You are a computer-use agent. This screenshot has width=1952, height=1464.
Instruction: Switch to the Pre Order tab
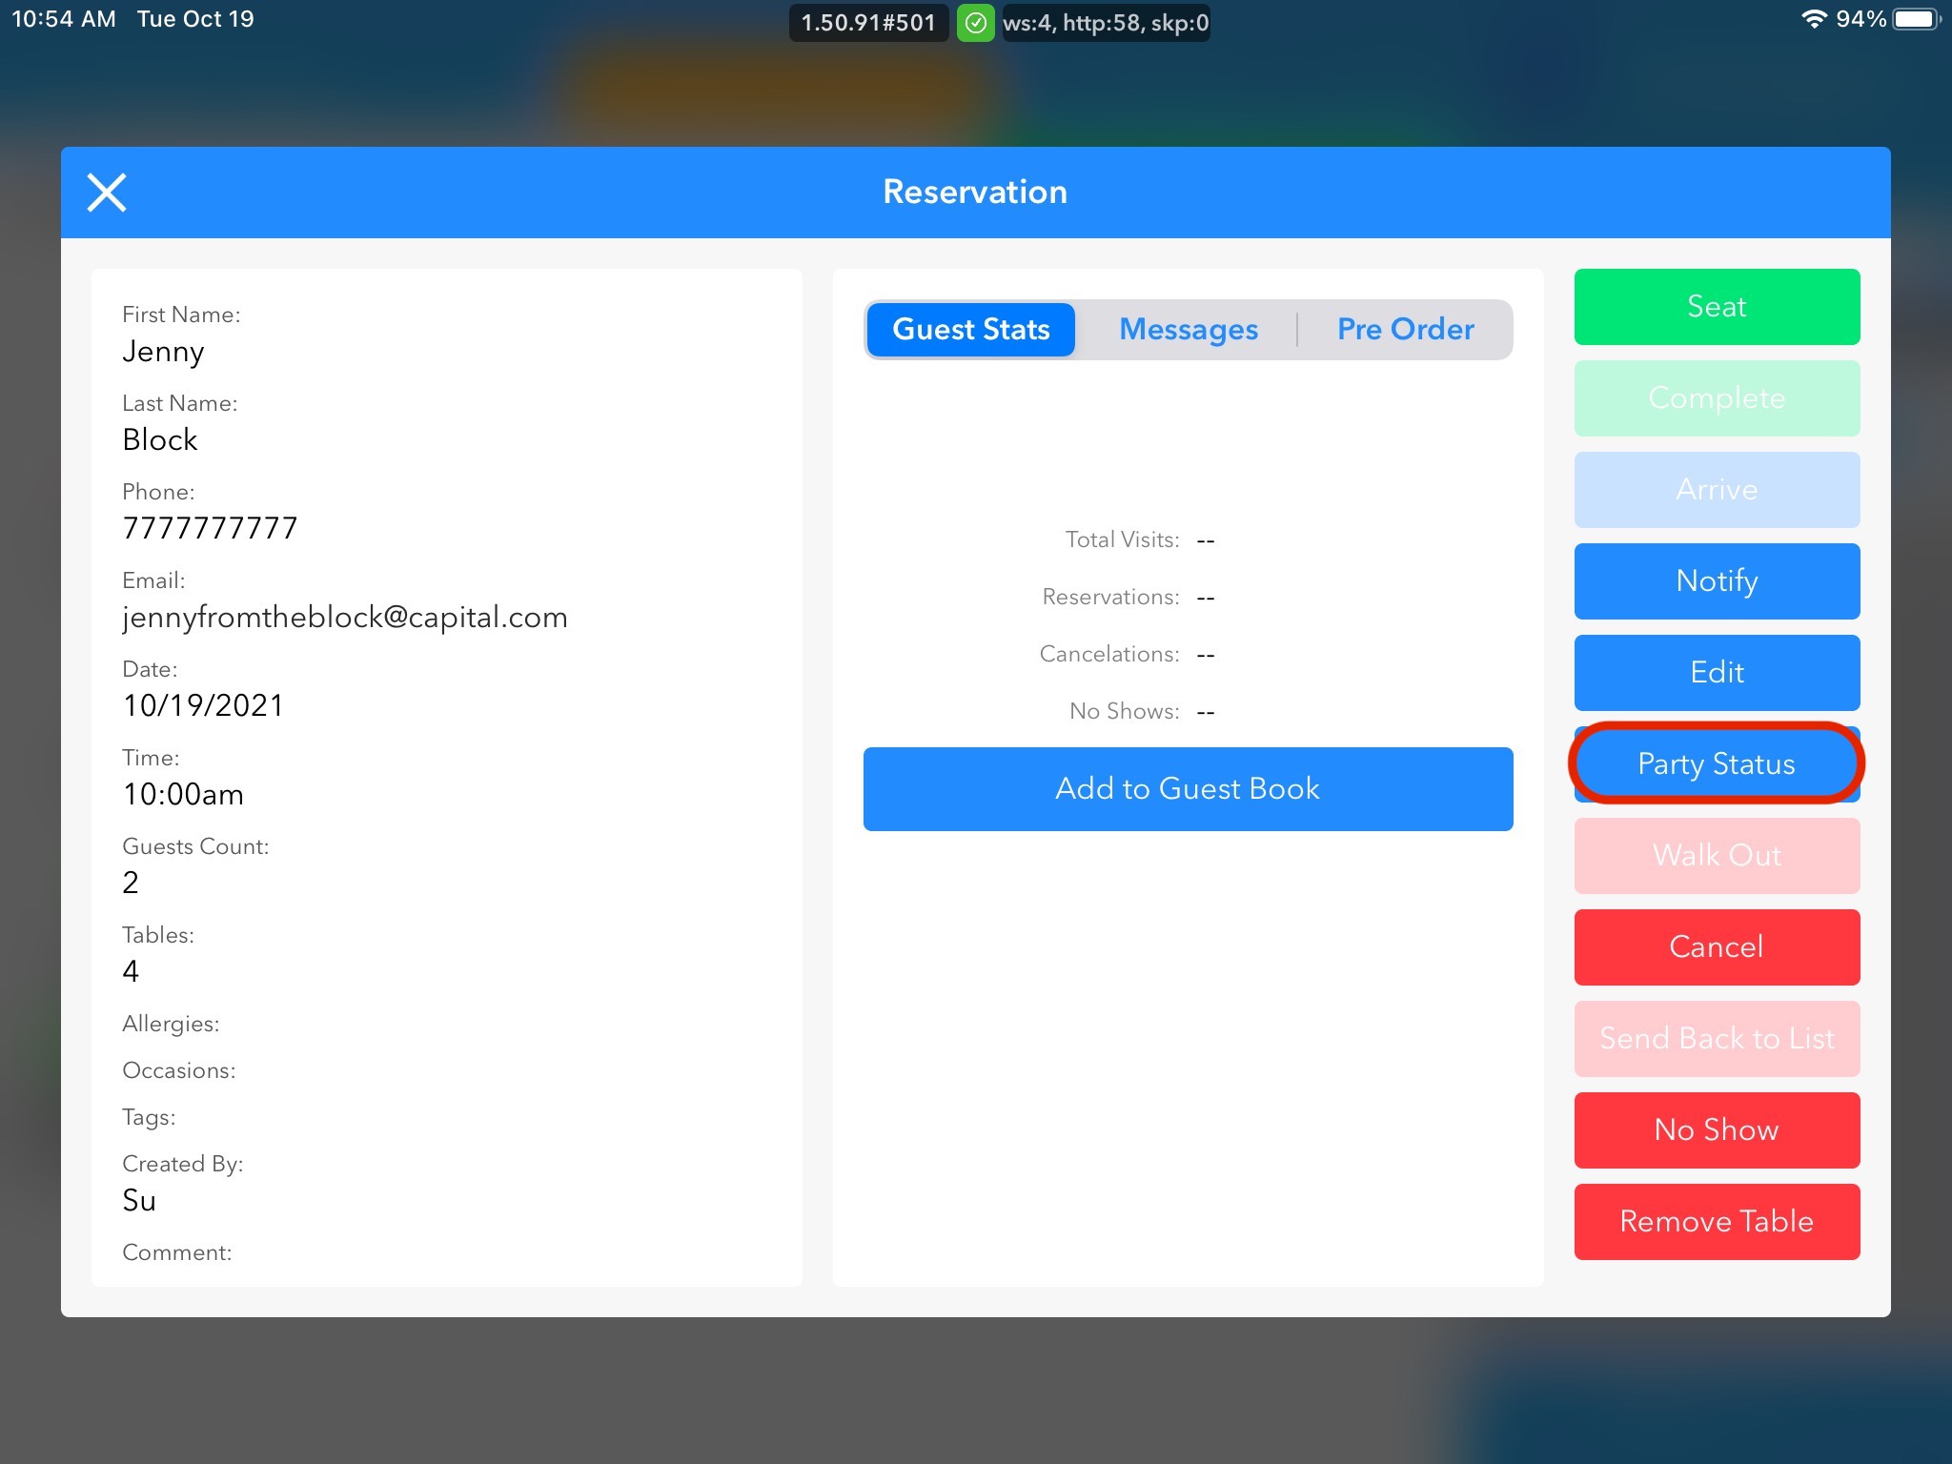1405,330
